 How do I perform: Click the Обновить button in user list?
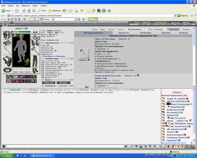pos(177,92)
